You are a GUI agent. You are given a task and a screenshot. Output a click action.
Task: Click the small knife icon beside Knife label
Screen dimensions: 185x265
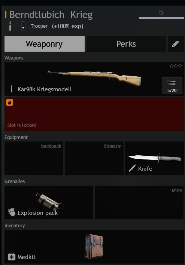[132, 168]
